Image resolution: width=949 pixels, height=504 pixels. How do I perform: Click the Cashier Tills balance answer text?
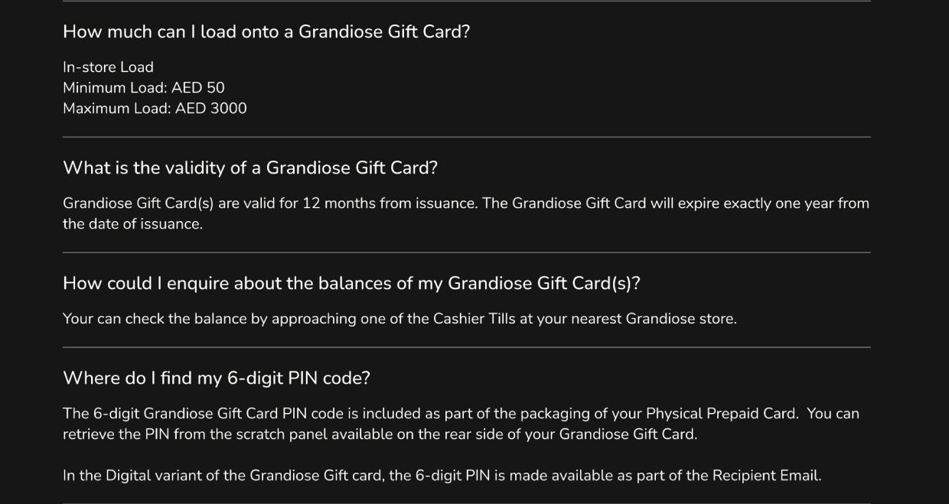coord(399,319)
